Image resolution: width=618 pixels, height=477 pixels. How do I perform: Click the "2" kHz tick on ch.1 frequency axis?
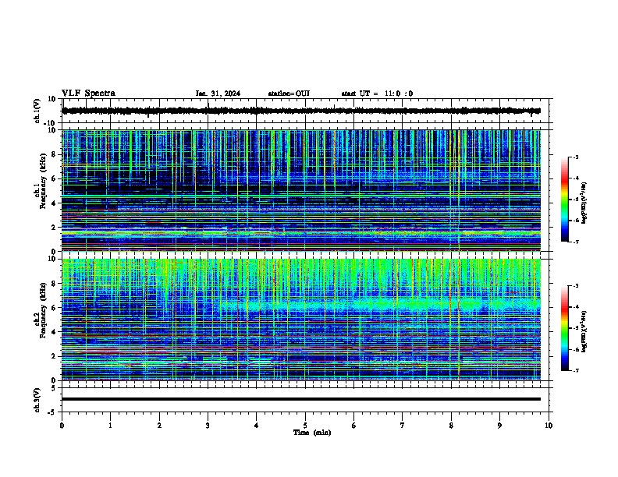(x=54, y=228)
